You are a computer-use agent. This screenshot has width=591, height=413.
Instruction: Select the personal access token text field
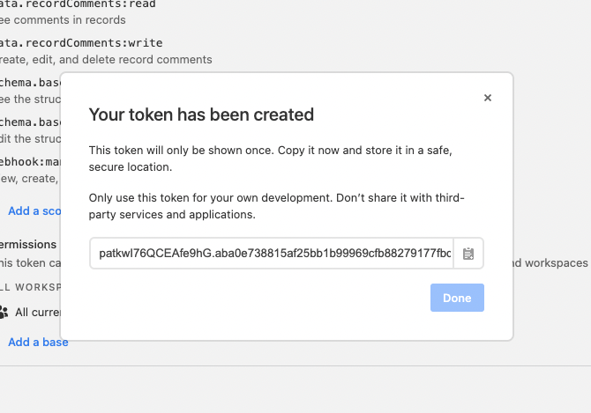[x=272, y=254]
